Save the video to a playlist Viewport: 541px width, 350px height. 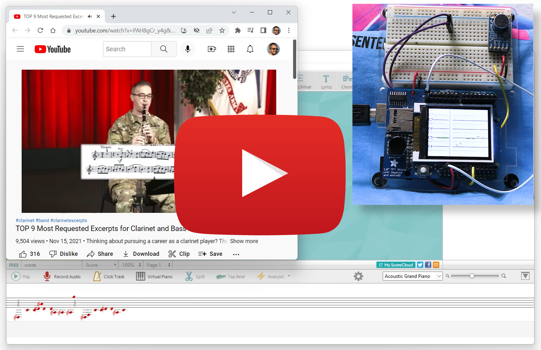pos(210,254)
